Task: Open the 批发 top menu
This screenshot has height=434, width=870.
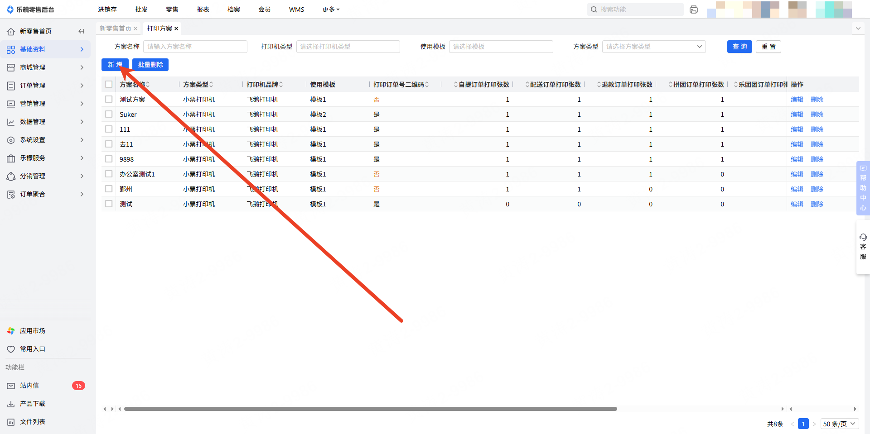Action: point(141,10)
